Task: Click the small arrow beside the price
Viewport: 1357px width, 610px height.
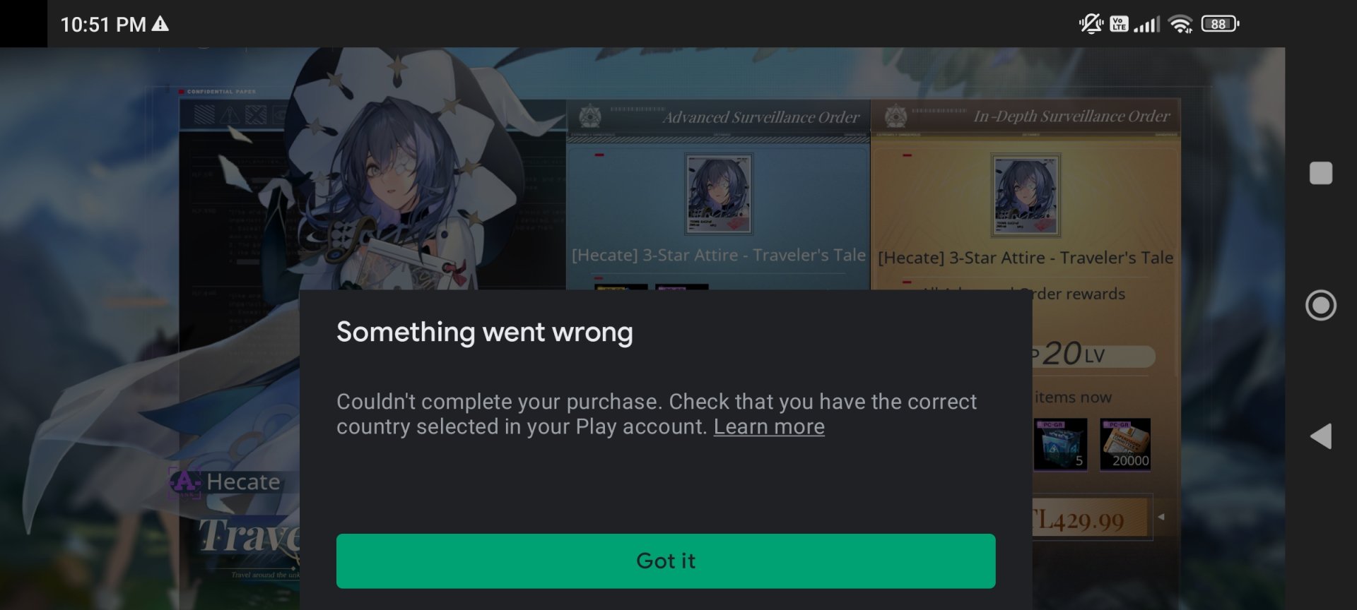Action: [x=1161, y=517]
